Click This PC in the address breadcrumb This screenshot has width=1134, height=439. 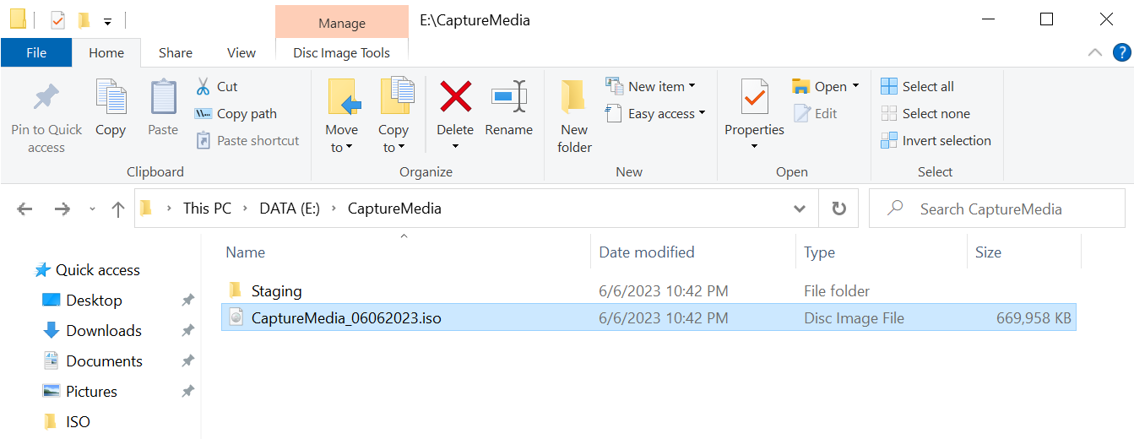pos(207,209)
